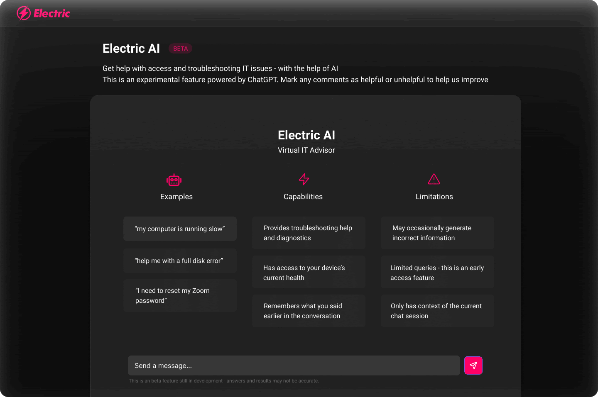Click the remembers earlier conversation card
598x397 pixels.
click(309, 311)
